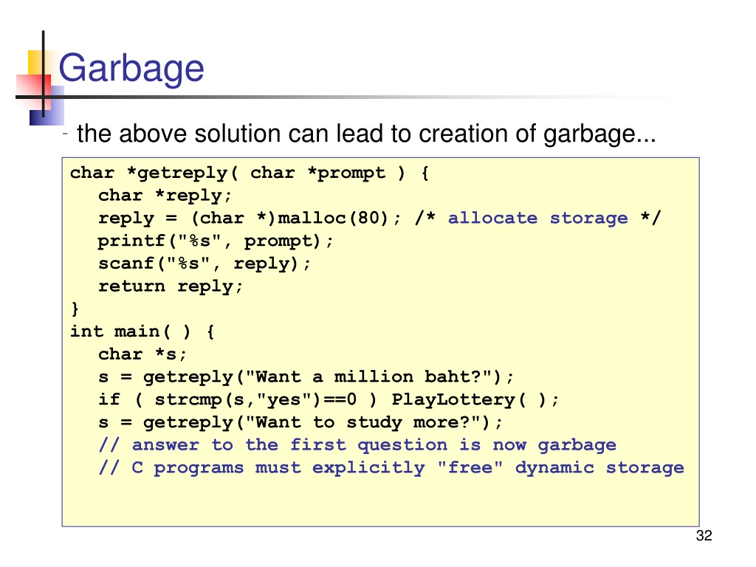Click the comment about first question being garbage
Screen dimensions: 756x567
357,445
